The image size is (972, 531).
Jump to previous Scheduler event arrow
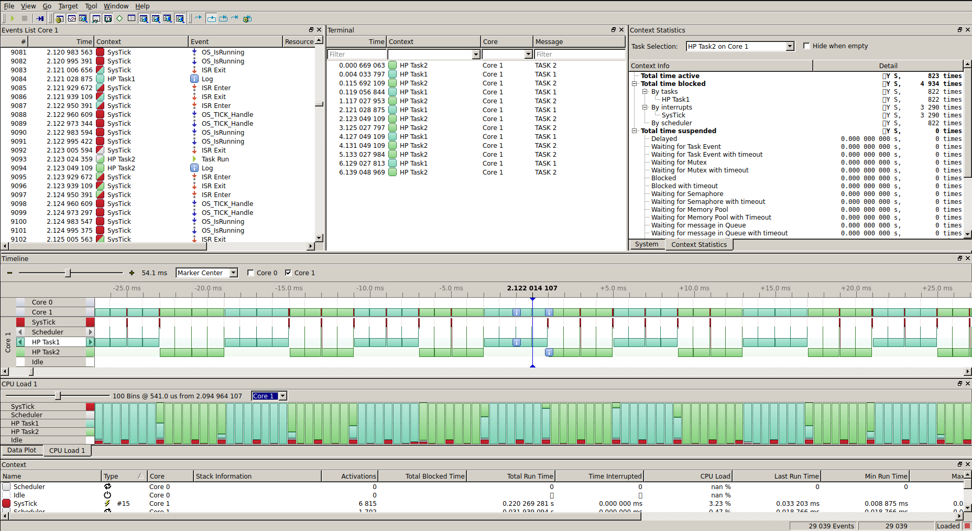coord(20,332)
